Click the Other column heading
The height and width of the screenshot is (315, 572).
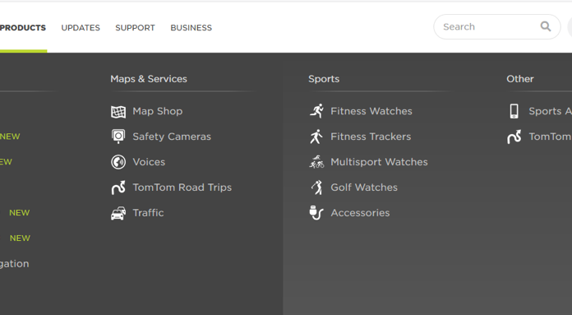click(x=520, y=79)
